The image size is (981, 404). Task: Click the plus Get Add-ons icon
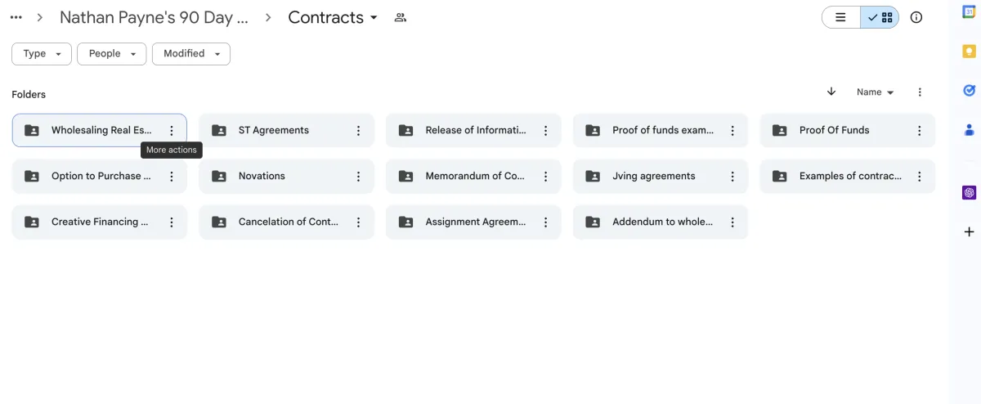point(969,232)
